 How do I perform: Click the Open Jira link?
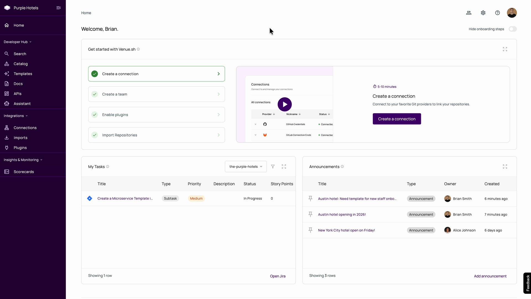(277, 276)
